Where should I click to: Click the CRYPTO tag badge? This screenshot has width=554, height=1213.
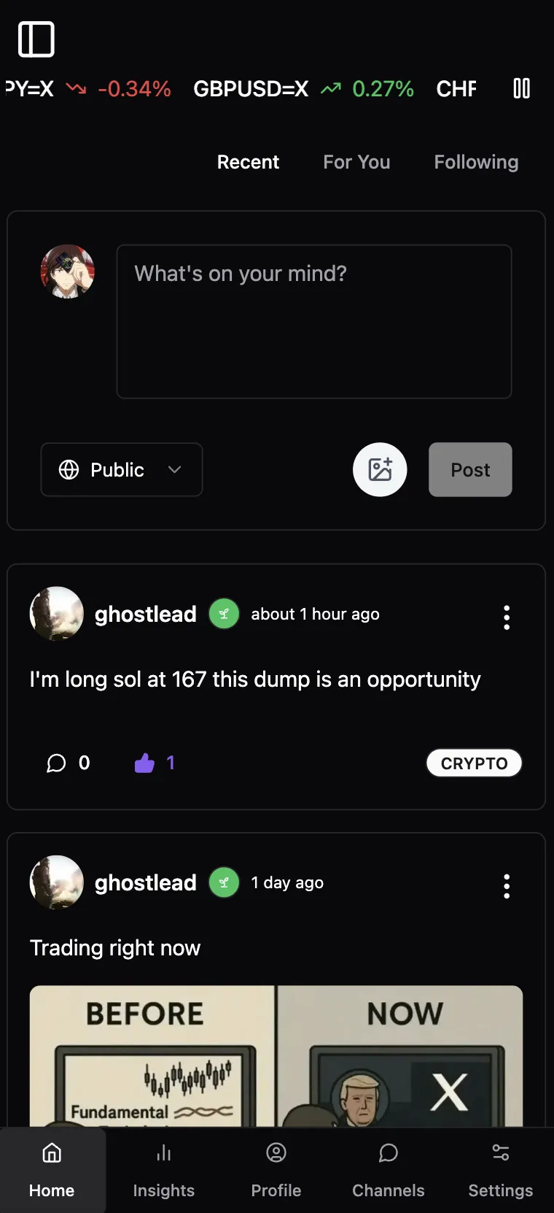[x=474, y=763]
